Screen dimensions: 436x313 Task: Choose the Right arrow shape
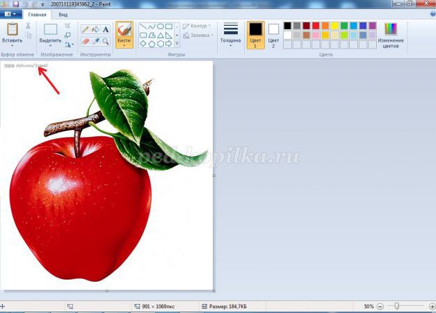[x=169, y=44]
